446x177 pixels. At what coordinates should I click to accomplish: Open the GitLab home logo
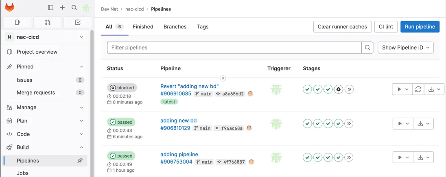click(9, 8)
